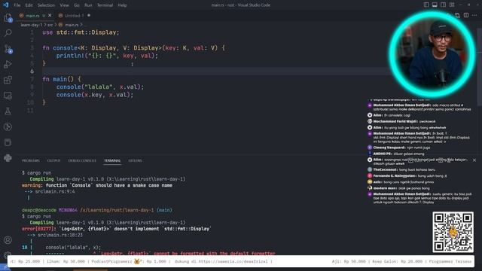482x271 pixels.
Task: Click main.rs breadcrumb segment
Action: pos(72,25)
